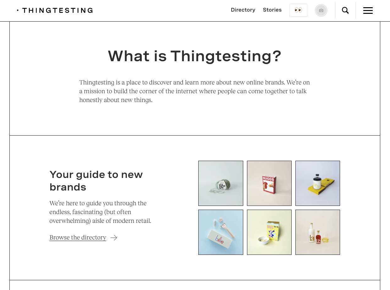Screen dimensions: 390x290
Task: Click the arrow next to Browse the directory
Action: [114, 238]
